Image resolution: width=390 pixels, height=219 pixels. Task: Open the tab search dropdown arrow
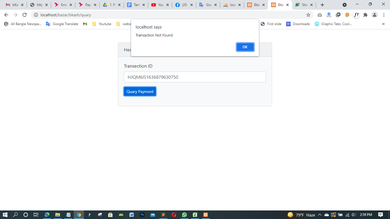[345, 5]
